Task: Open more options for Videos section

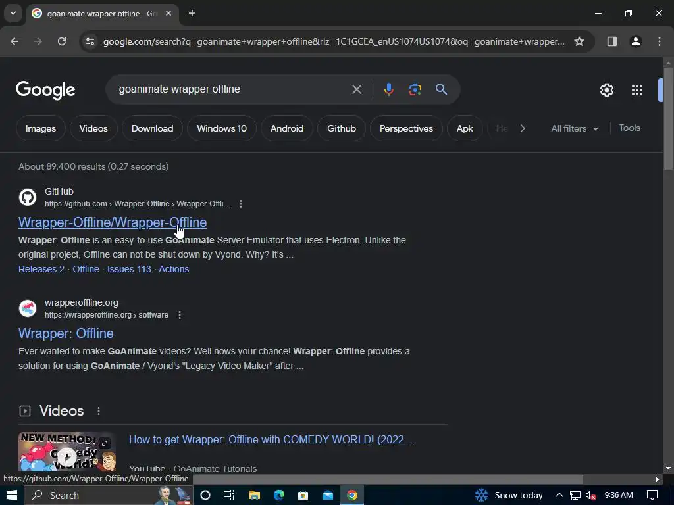Action: [99, 411]
